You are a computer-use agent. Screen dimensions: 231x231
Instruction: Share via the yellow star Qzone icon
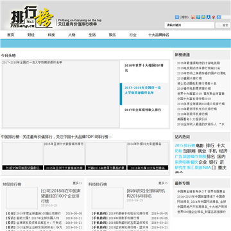203,17
